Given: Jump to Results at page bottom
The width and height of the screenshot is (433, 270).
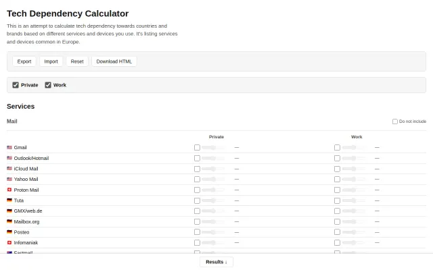Looking at the screenshot, I should [216, 262].
